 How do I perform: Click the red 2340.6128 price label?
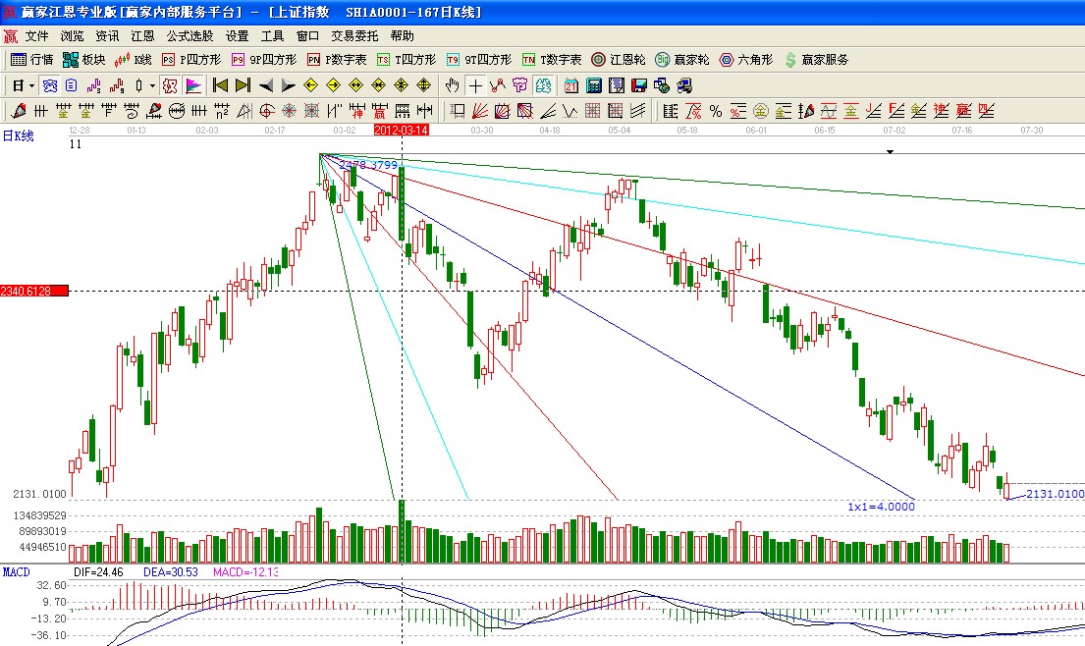pyautogui.click(x=34, y=291)
